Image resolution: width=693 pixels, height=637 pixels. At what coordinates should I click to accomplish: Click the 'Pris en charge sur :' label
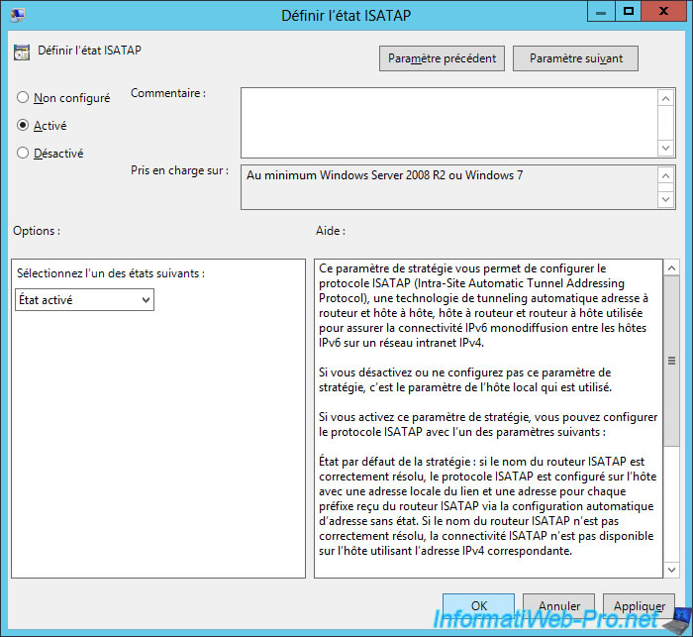coord(179,170)
